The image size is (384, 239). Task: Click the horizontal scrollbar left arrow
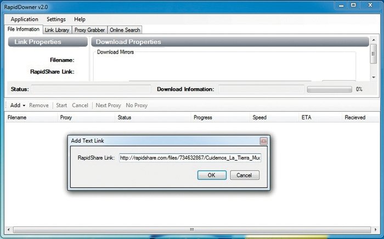coord(9,230)
